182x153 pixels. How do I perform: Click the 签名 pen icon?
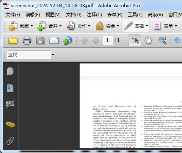(x=129, y=26)
